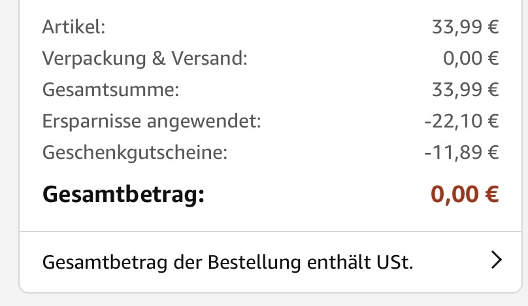
Task: Click the gray margin left of the summary card
Action: (x=9, y=152)
